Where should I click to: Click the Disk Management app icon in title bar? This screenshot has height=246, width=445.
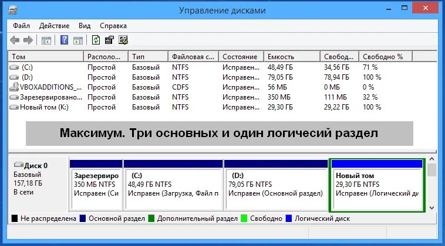13,10
